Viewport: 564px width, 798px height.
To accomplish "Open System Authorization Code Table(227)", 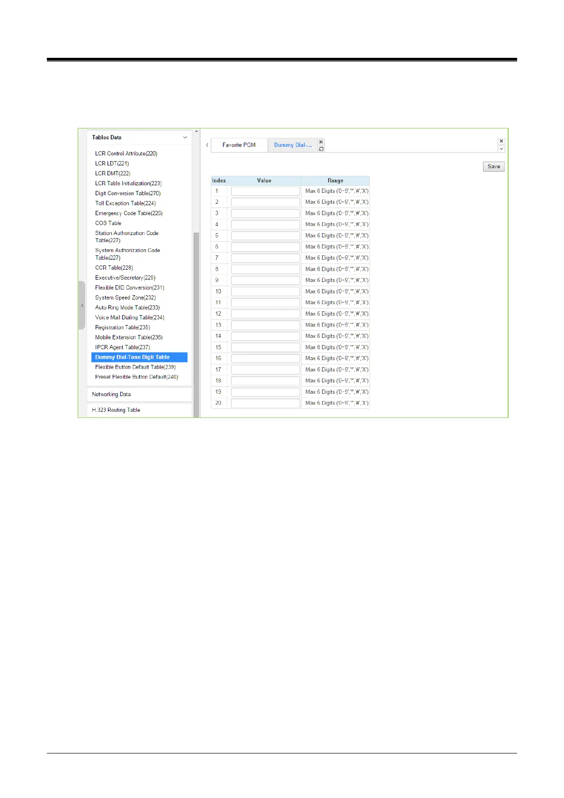I will pyautogui.click(x=128, y=254).
